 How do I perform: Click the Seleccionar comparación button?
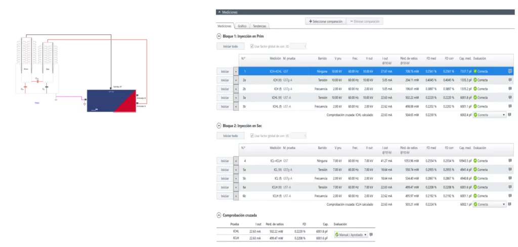(x=325, y=21)
